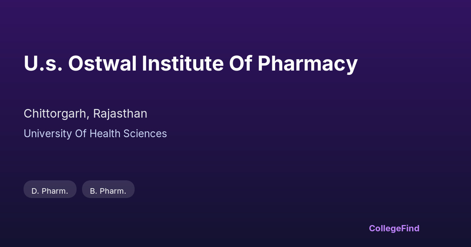Click the word Chittorgarh
Viewport: 471px width, 247px height.
coord(56,114)
